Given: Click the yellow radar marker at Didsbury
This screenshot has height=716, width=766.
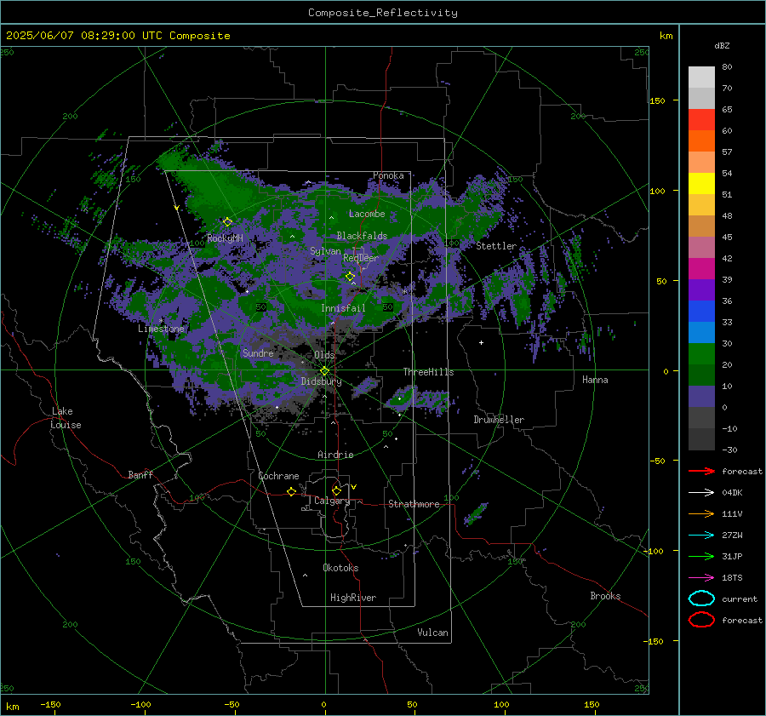Looking at the screenshot, I should (325, 371).
